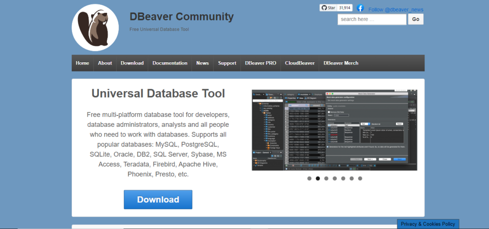The width and height of the screenshot is (489, 229).
Task: Click 'Free Universal Database Tool' tagline
Action: [x=159, y=29]
